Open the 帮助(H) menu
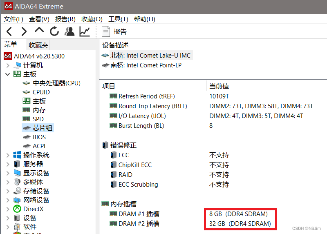 pos(145,19)
